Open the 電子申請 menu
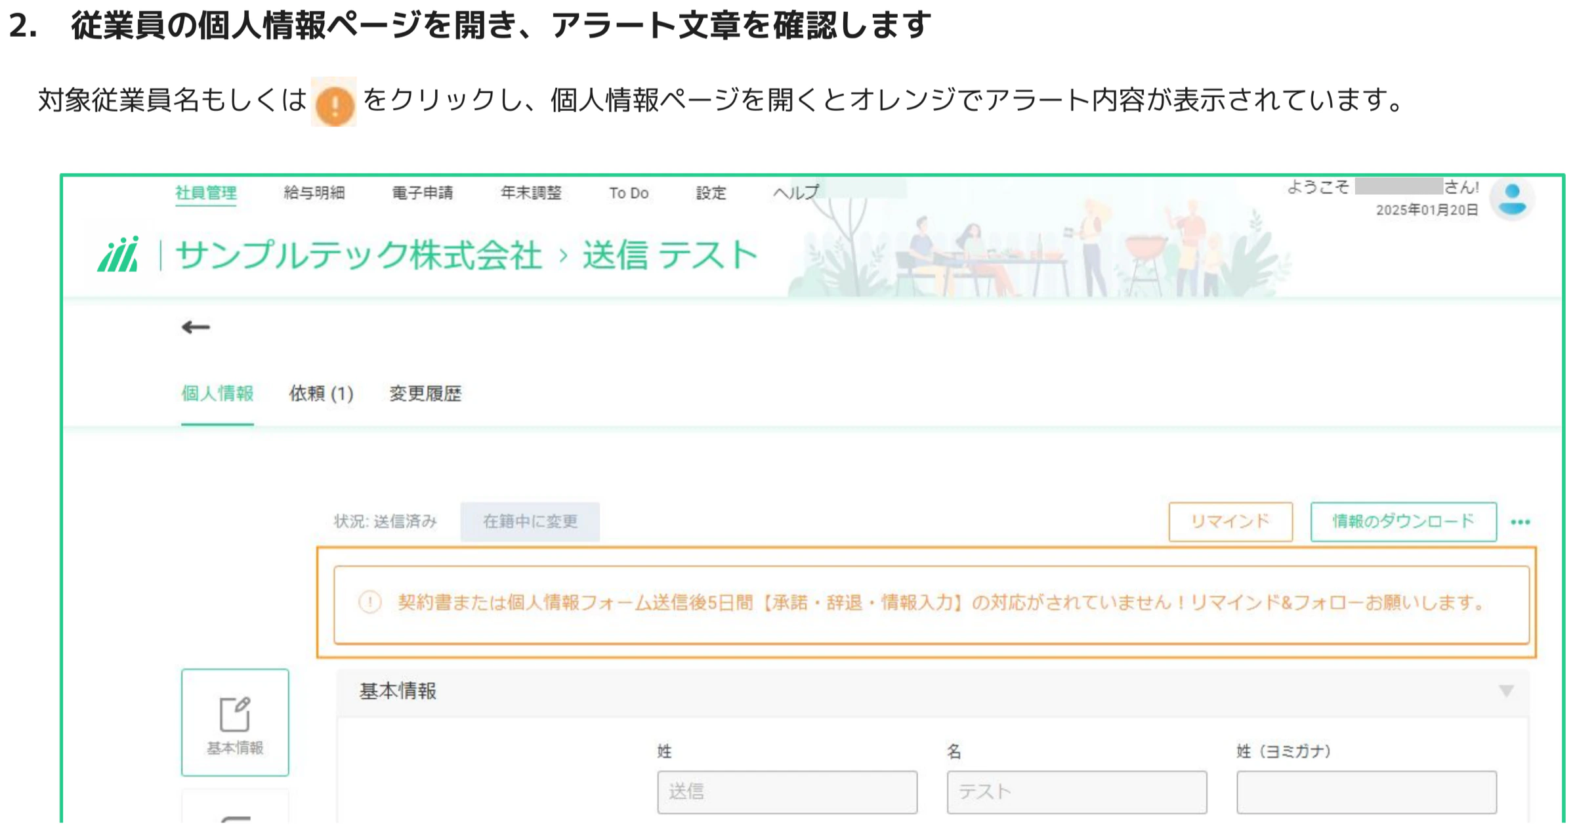 click(423, 193)
